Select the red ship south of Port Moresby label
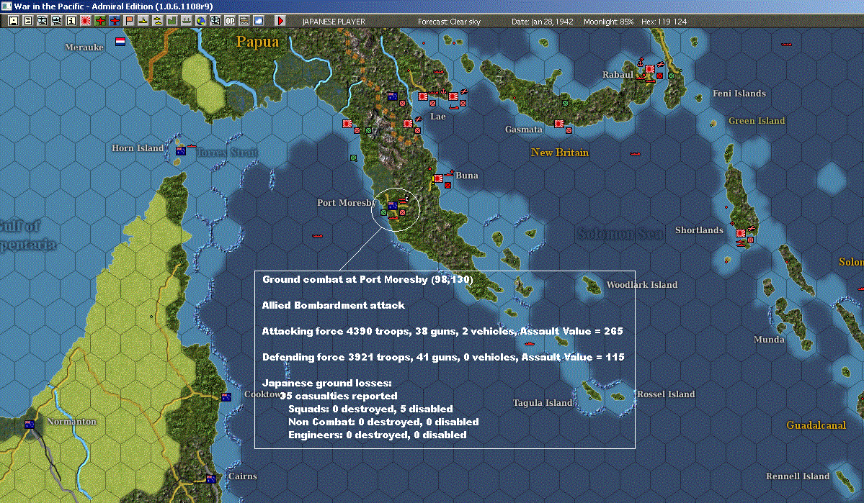Image resolution: width=864 pixels, height=503 pixels. (317, 235)
